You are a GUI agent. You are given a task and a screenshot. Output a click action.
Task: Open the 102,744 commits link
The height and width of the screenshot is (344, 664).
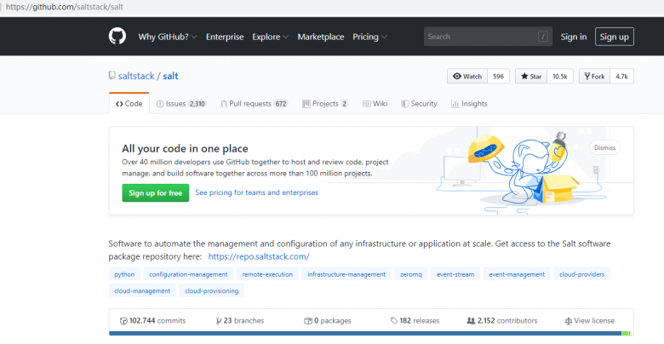153,321
